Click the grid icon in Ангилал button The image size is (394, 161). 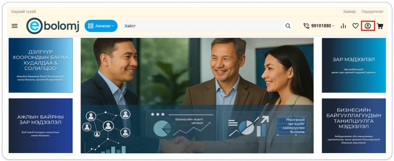point(91,26)
